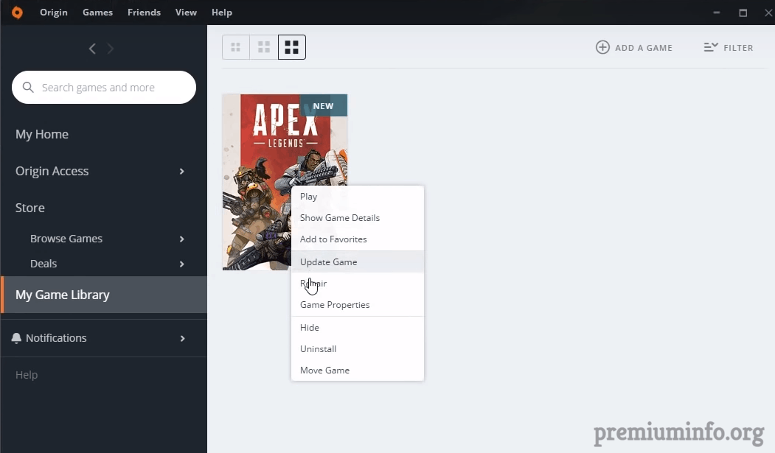Open the Origin menu
The width and height of the screenshot is (775, 453).
pos(54,13)
